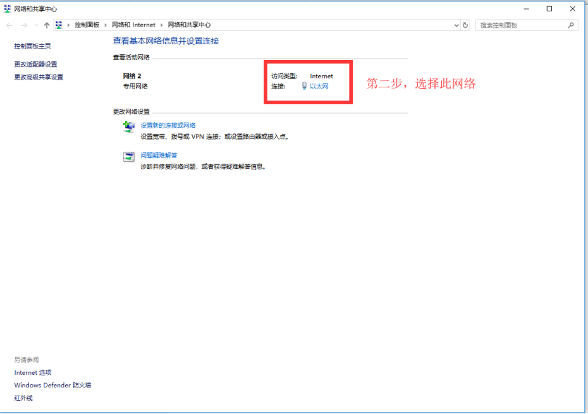
Task: Open the address bar history dropdown
Action: click(x=456, y=25)
